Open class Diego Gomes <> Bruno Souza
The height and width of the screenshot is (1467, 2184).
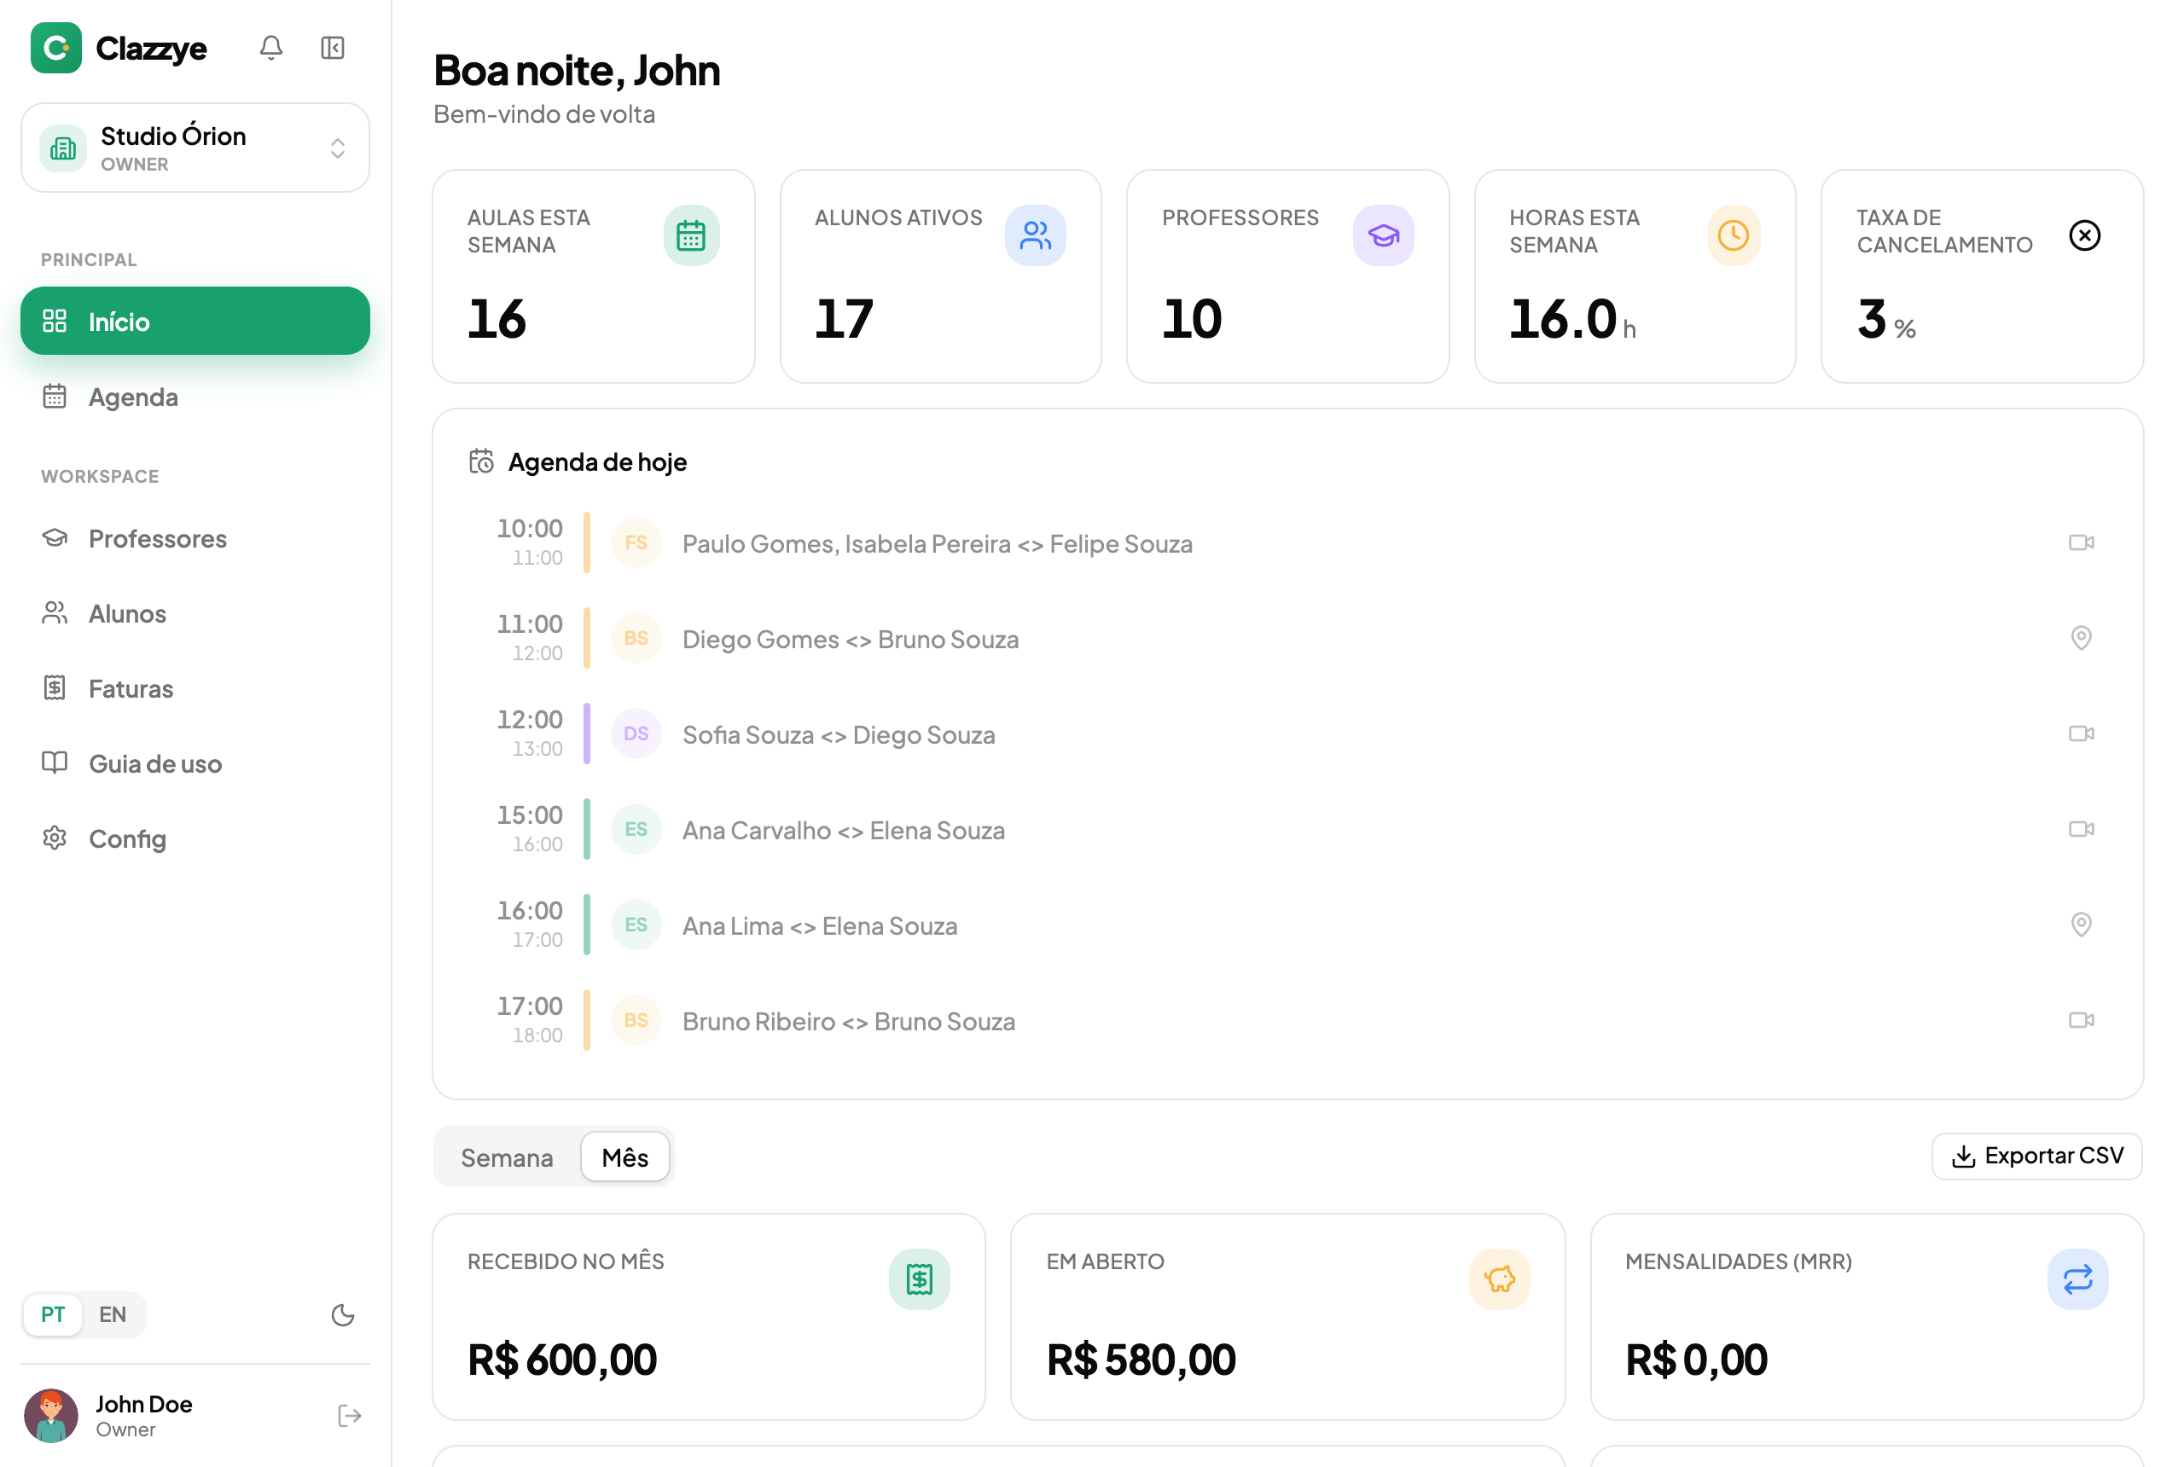[x=1287, y=638]
